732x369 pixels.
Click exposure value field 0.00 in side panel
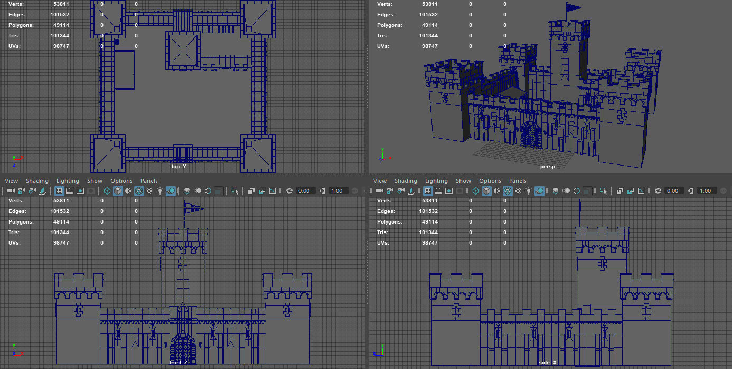[674, 191]
